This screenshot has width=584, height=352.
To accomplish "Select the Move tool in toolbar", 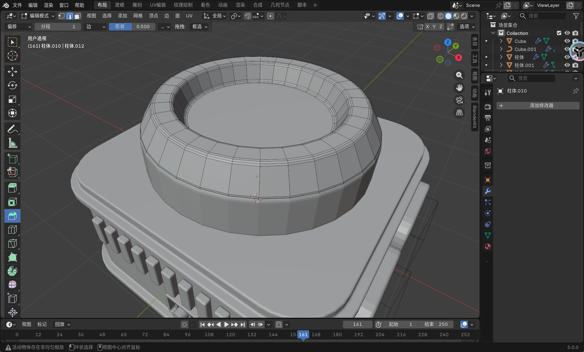I will (x=12, y=71).
